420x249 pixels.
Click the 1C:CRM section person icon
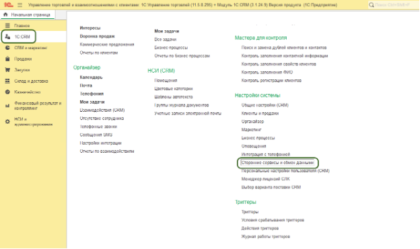click(7, 37)
